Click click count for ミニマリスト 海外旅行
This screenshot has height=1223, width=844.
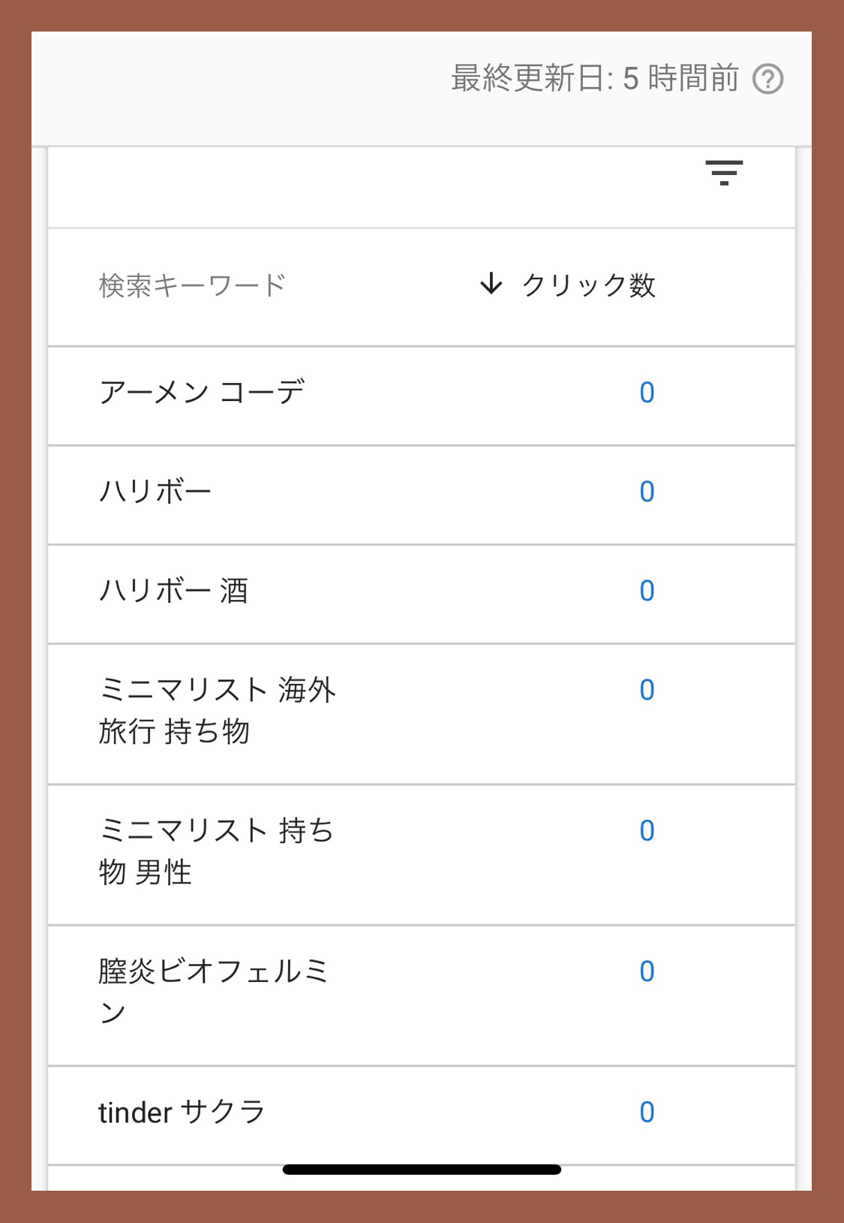[647, 690]
